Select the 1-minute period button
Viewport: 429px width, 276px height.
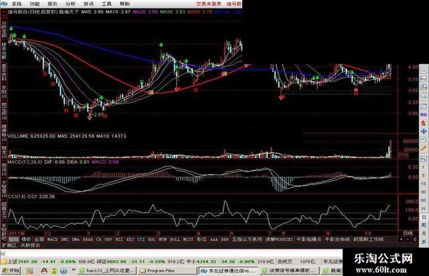[x=424, y=167]
